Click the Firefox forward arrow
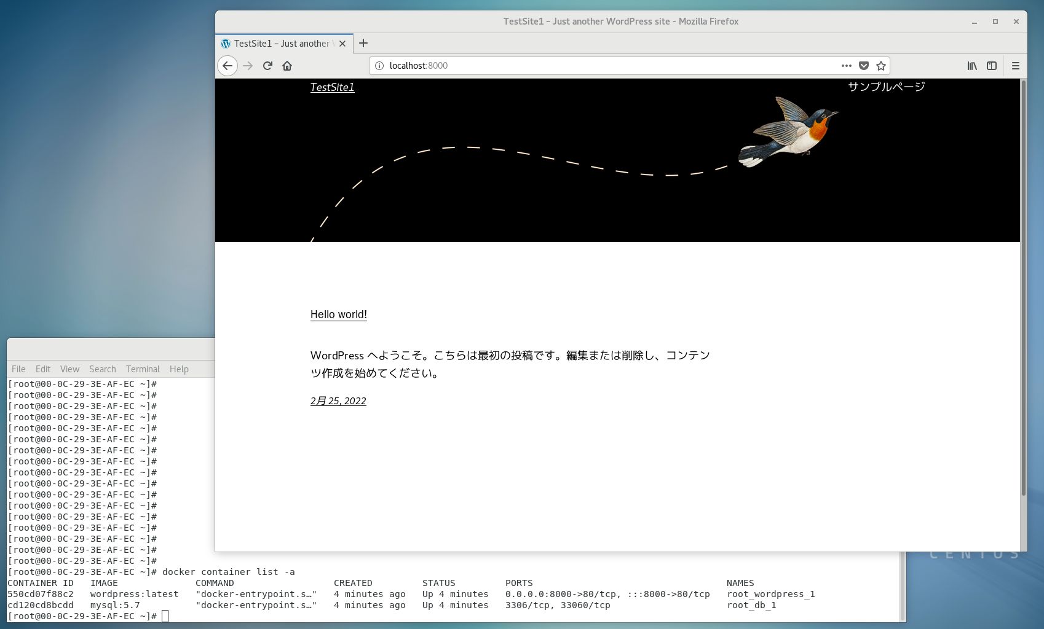 point(248,66)
